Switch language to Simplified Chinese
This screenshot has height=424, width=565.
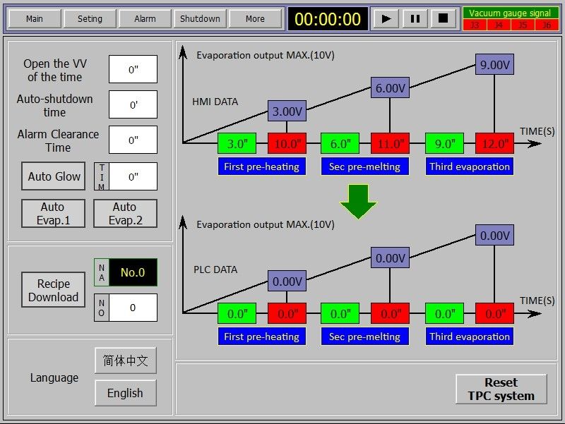tap(125, 361)
